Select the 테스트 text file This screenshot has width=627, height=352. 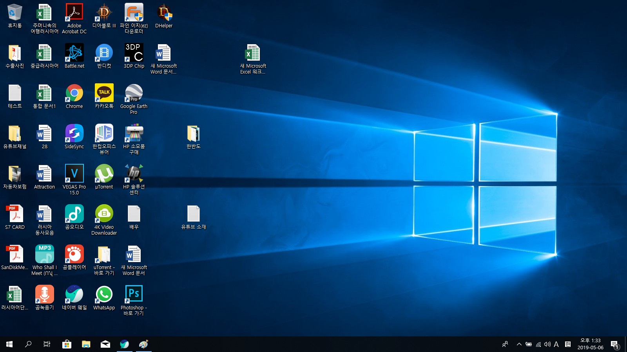15,97
